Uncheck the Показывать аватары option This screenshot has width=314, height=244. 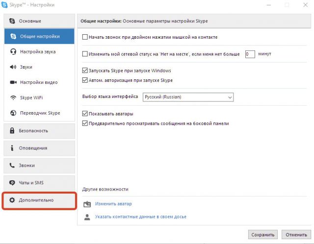85,114
